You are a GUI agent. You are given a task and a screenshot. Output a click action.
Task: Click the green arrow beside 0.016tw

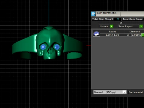click(143, 35)
